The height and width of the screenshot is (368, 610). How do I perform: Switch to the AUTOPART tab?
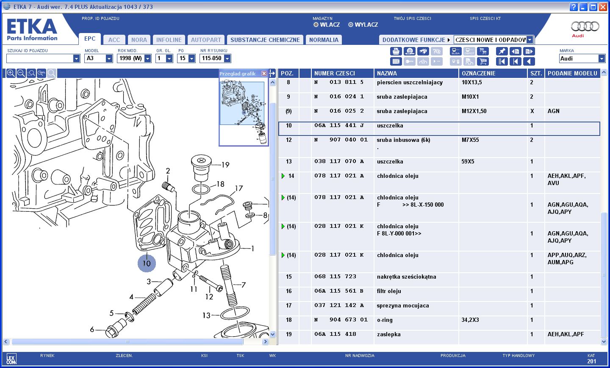point(206,40)
